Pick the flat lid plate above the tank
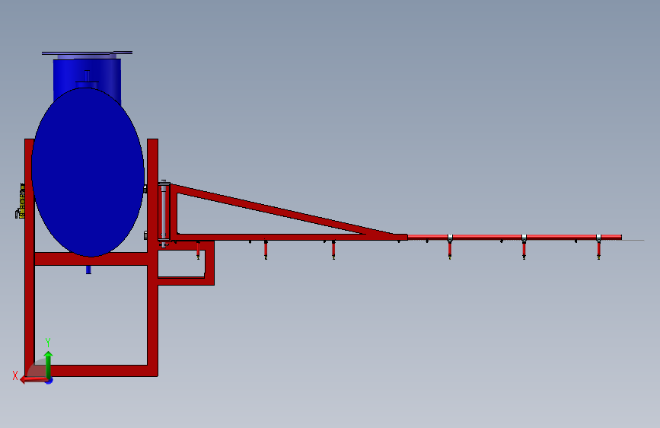 pos(87,53)
